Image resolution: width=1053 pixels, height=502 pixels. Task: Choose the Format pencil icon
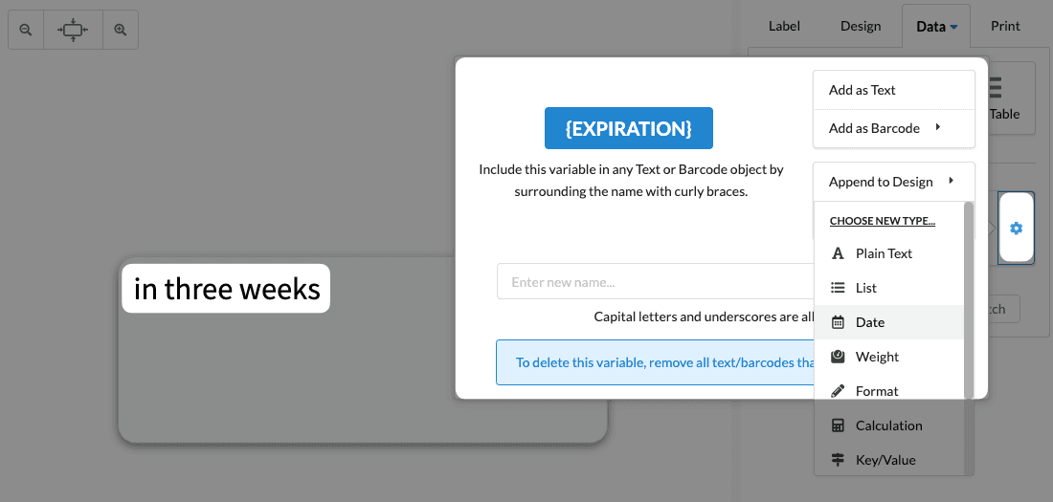(838, 391)
